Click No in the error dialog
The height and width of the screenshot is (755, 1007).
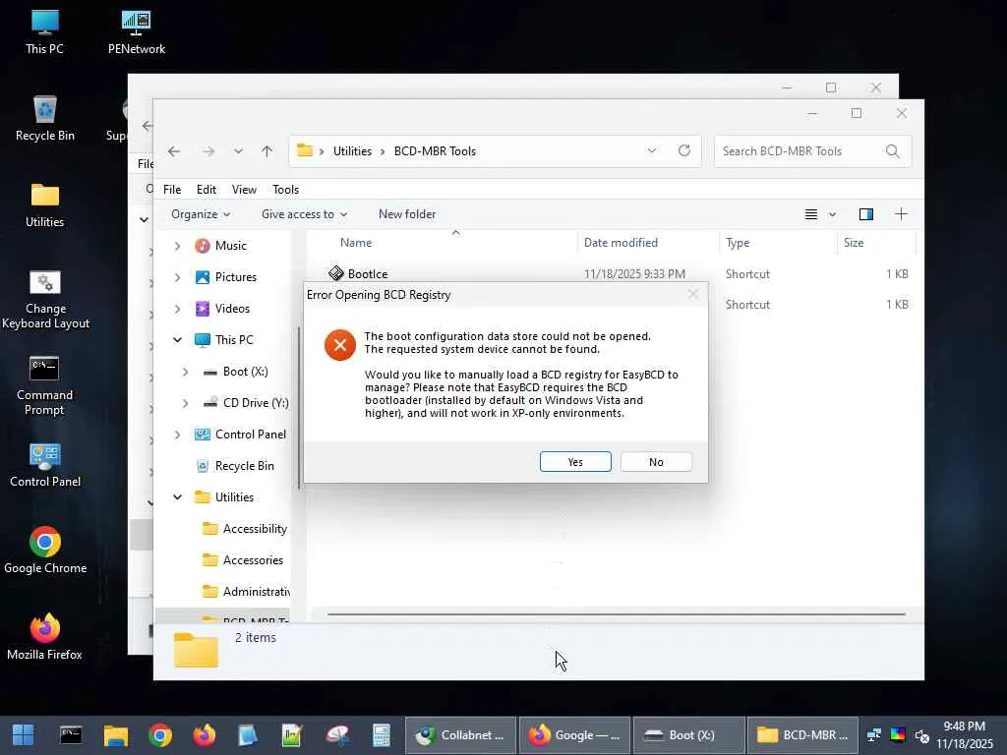pyautogui.click(x=656, y=462)
